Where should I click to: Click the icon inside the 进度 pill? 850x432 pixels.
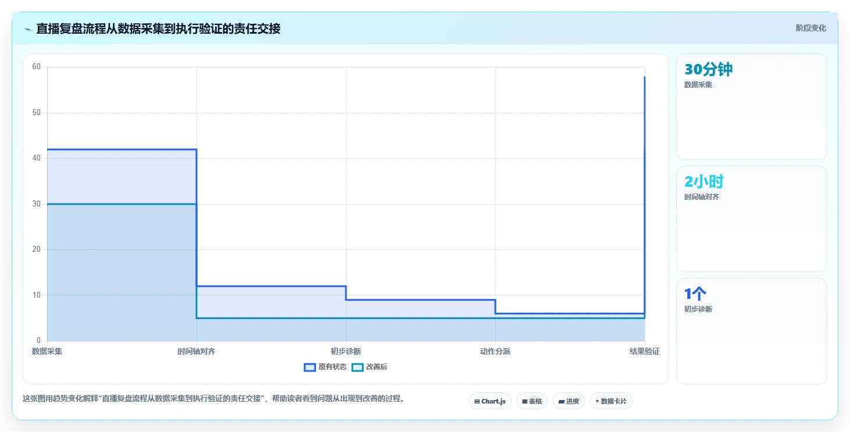click(561, 401)
